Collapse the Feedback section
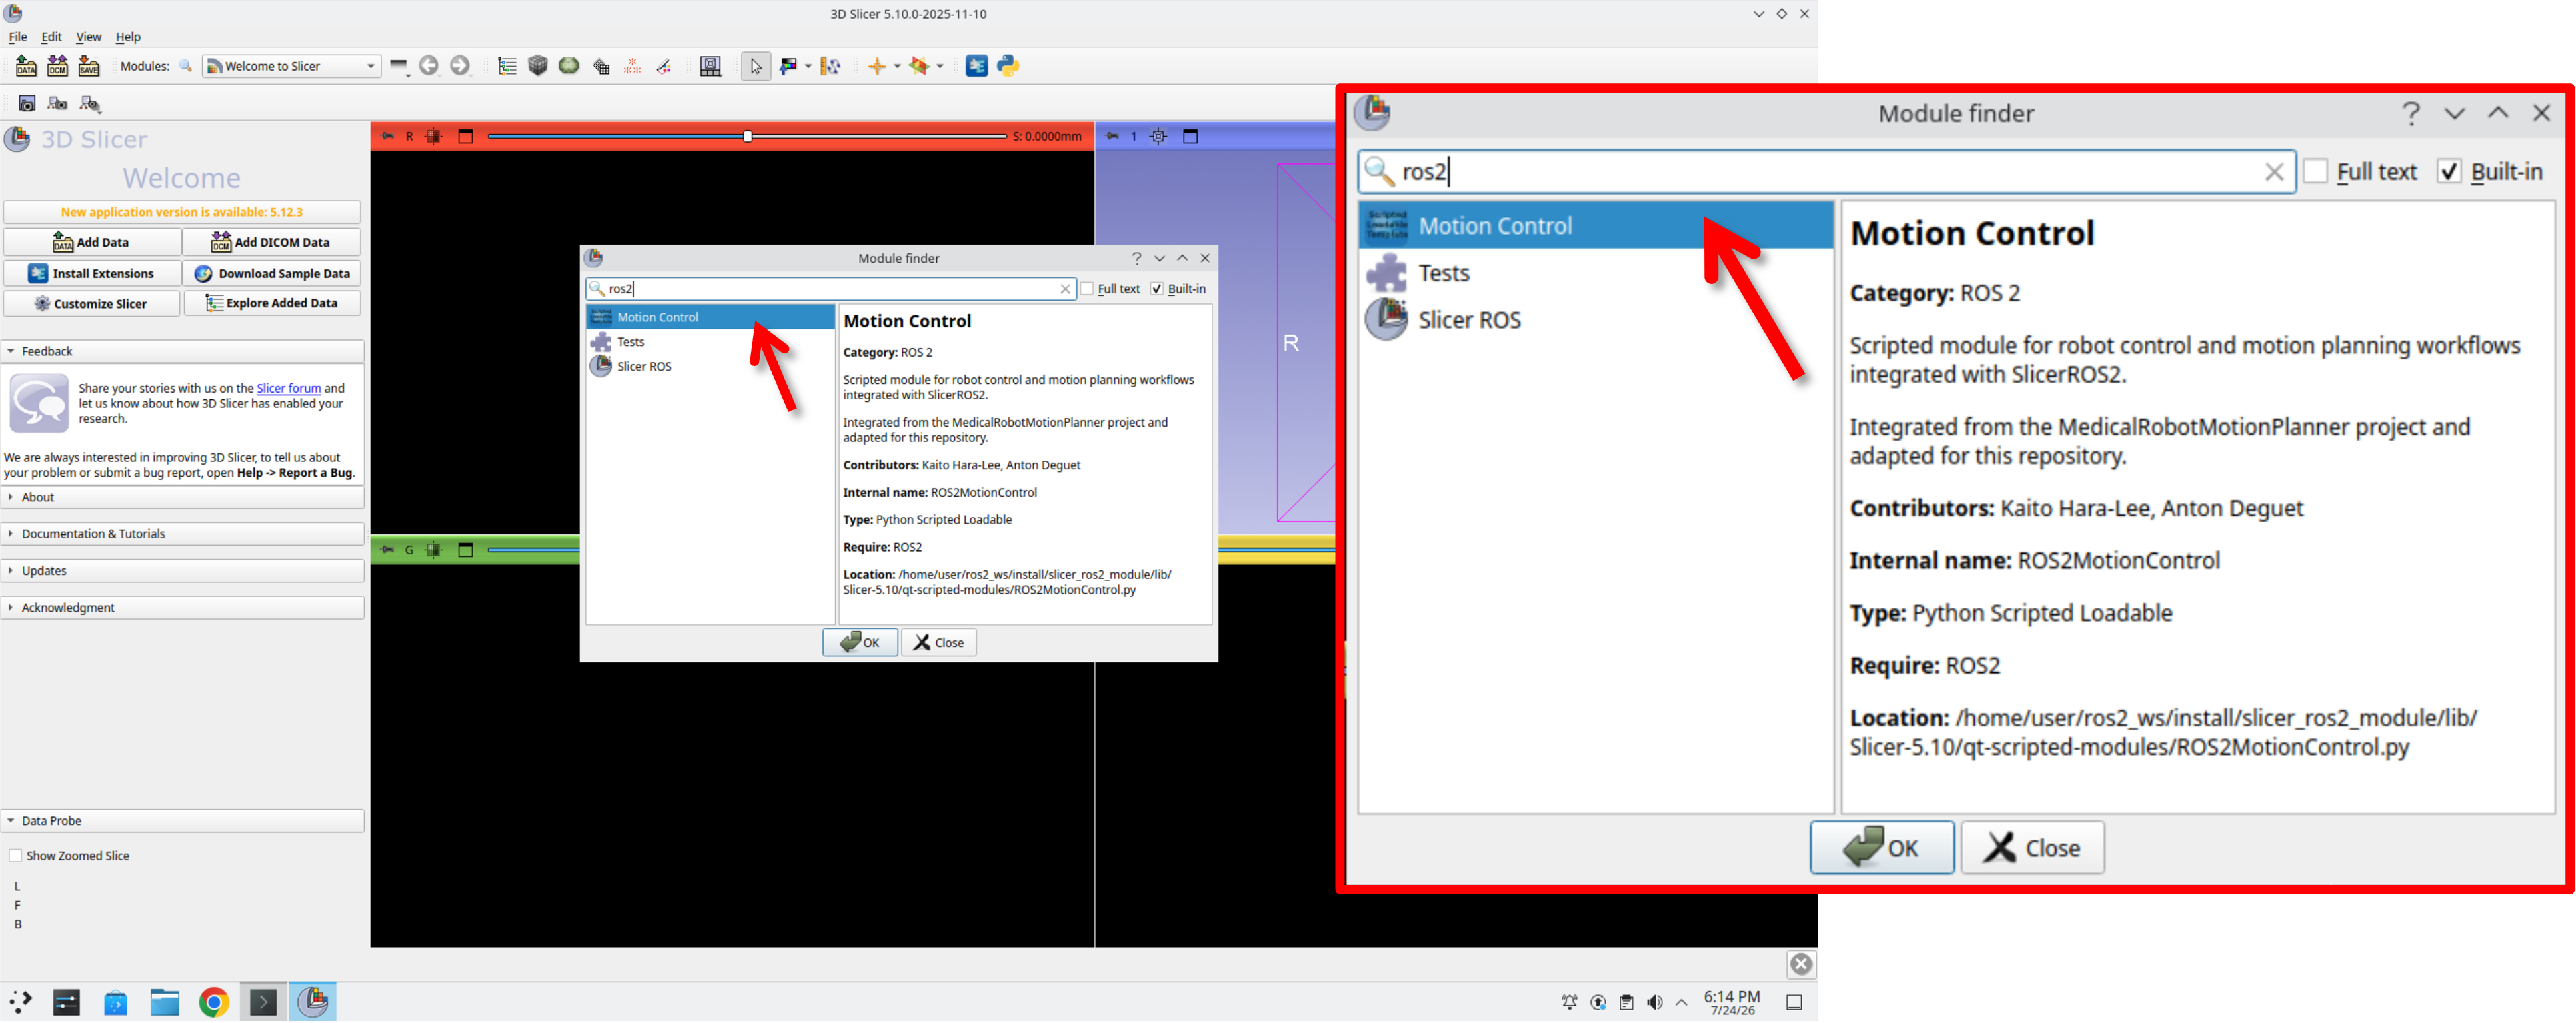The width and height of the screenshot is (2576, 1023). (183, 352)
